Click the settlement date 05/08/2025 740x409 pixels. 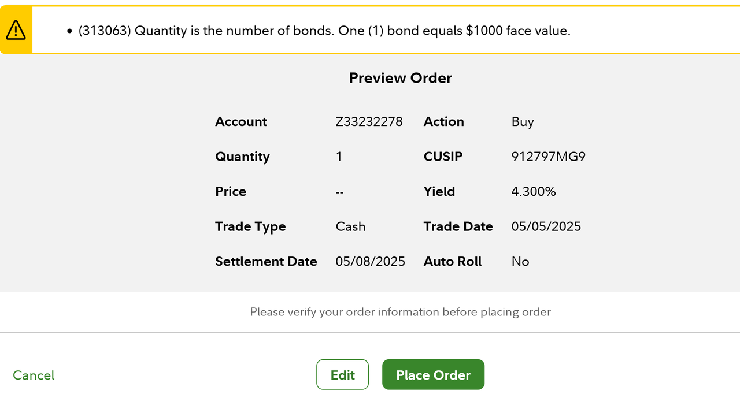tap(370, 262)
